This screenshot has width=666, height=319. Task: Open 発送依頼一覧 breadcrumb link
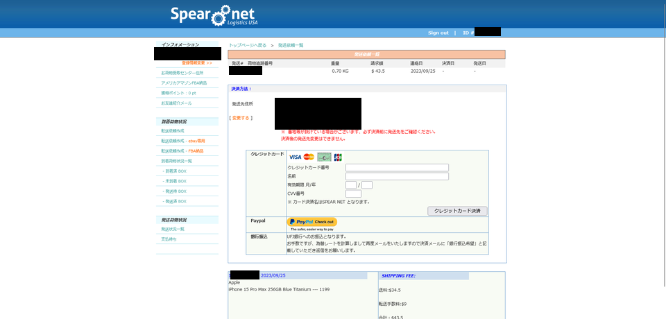coord(291,45)
